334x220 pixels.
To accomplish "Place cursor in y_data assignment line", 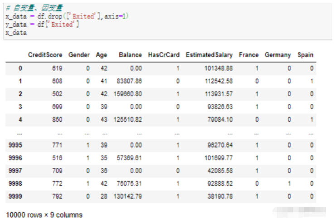I will [42, 24].
